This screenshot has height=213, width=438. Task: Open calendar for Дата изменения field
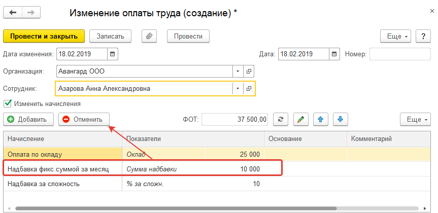pyautogui.click(x=112, y=54)
